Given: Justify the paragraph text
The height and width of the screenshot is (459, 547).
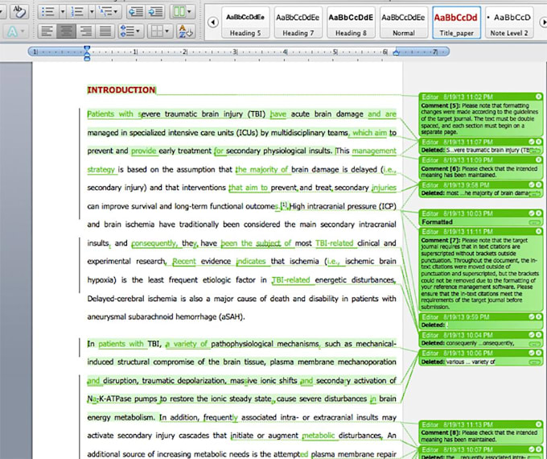Looking at the screenshot, I should (x=105, y=31).
